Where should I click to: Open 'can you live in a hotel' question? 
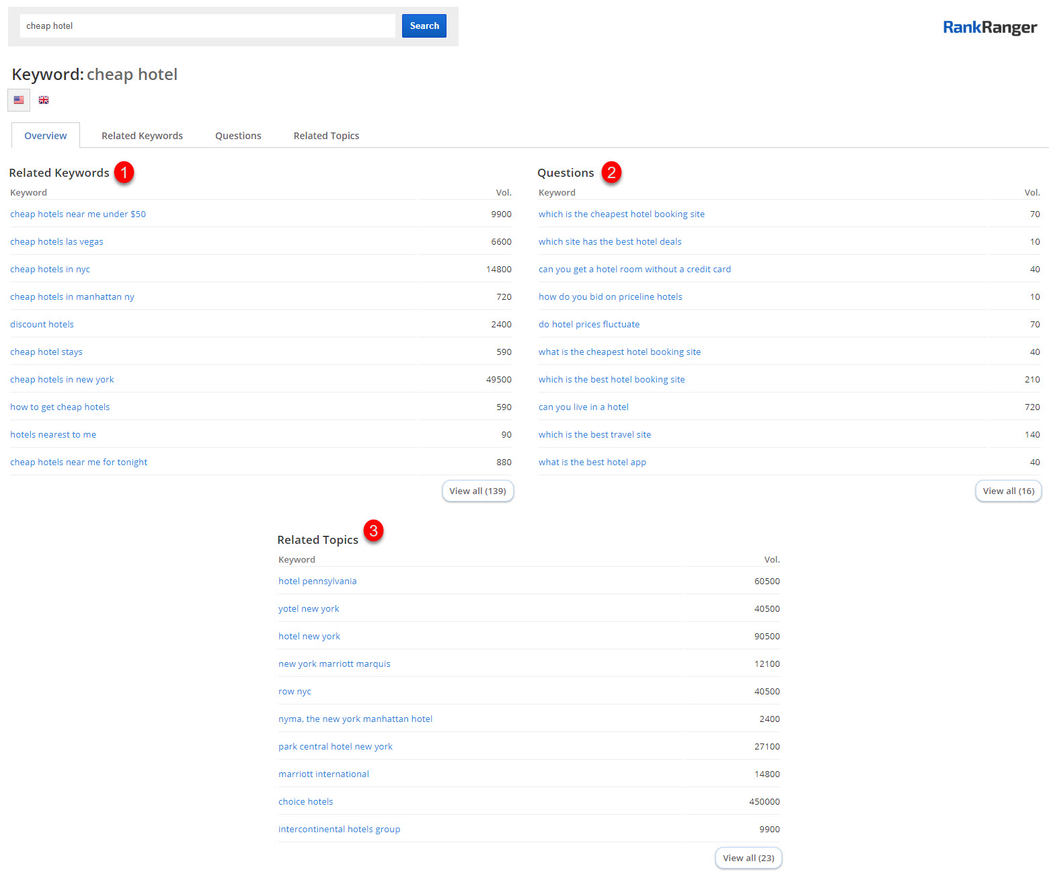583,407
